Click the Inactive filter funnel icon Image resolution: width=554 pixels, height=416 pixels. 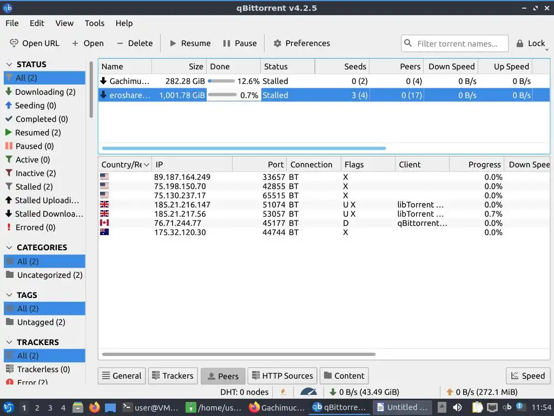pyautogui.click(x=9, y=173)
